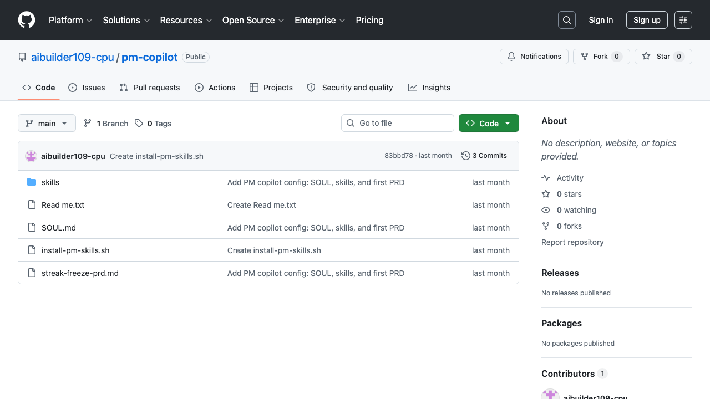This screenshot has height=399, width=710.
Task: Click the eye icon beside 0 watching
Action: coord(546,210)
